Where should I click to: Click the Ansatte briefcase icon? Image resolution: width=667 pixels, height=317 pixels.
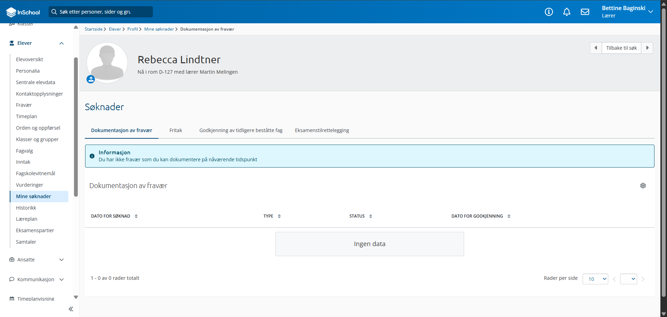click(12, 260)
